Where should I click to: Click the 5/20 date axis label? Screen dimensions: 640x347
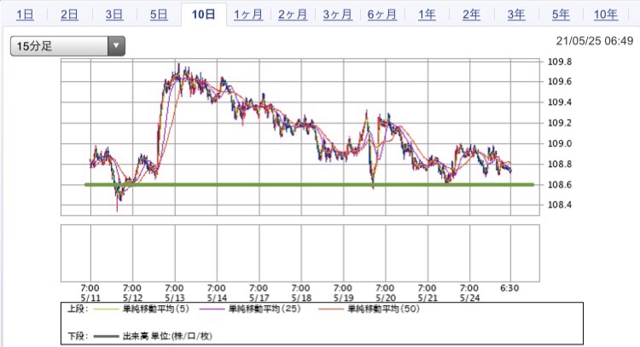(x=386, y=298)
